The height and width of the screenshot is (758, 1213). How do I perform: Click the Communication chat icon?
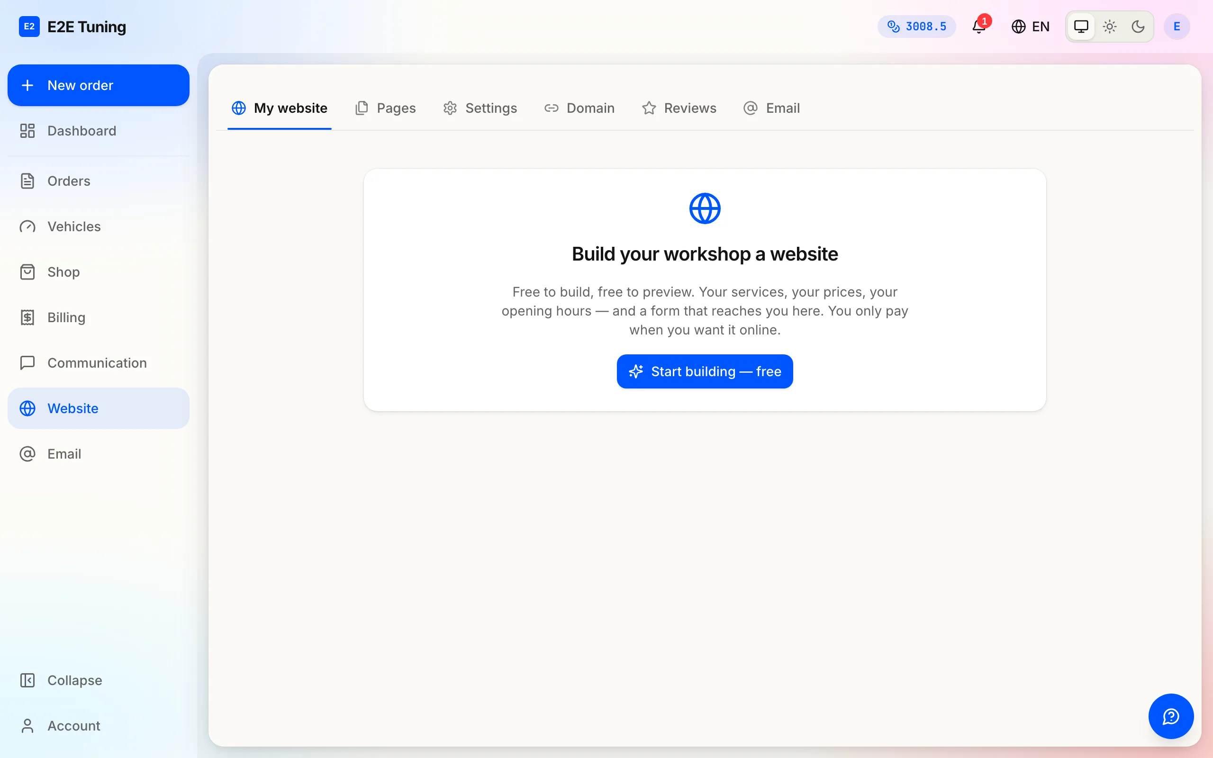pyautogui.click(x=27, y=363)
